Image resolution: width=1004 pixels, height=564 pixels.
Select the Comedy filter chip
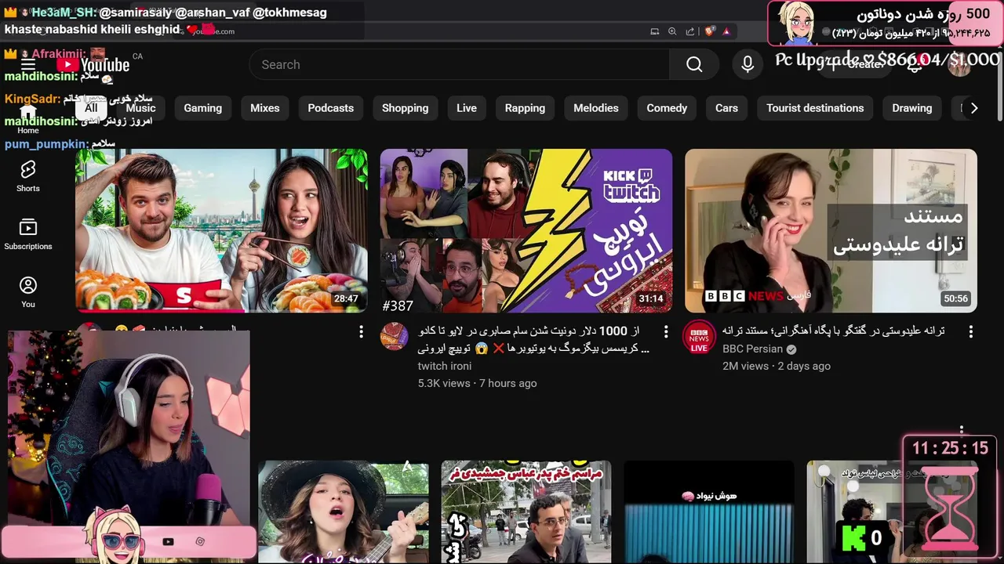coord(667,108)
